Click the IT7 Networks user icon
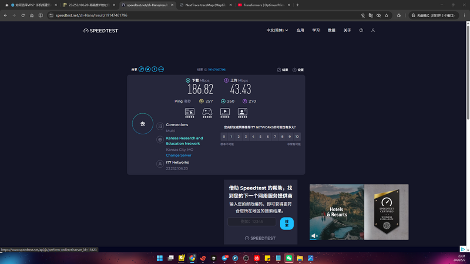This screenshot has height=264, width=470. click(160, 164)
